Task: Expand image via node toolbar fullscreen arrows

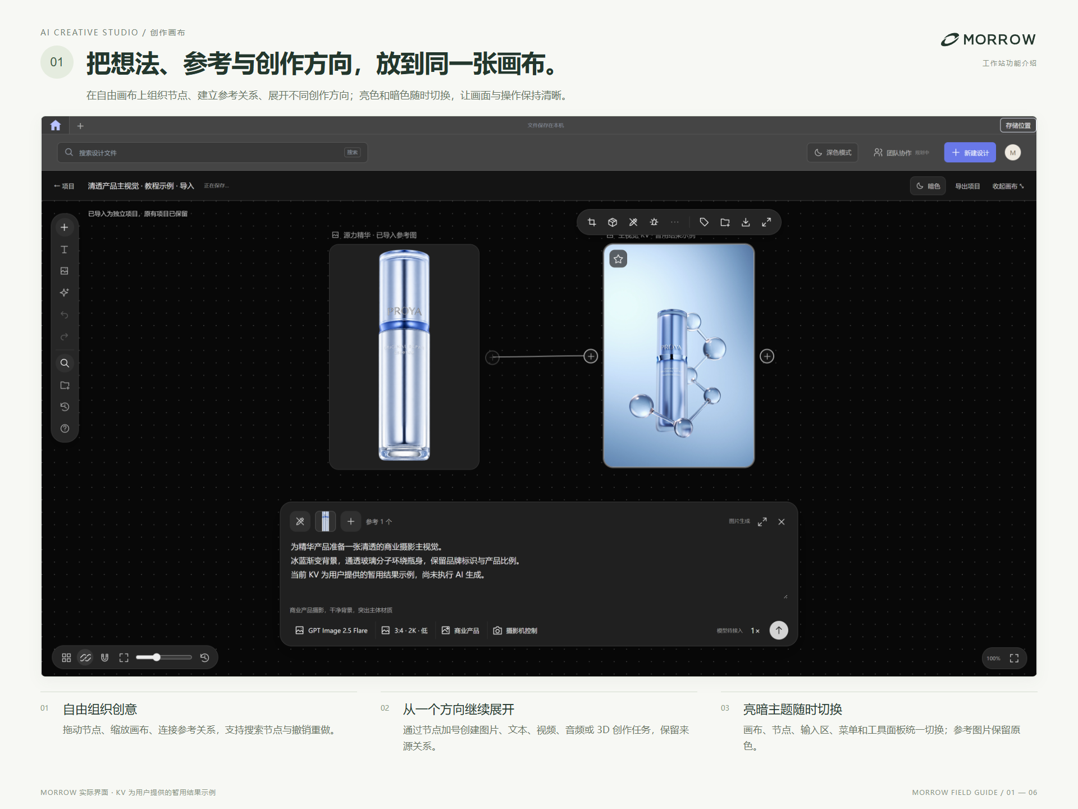Action: 766,222
